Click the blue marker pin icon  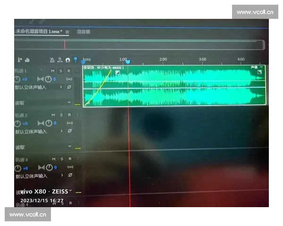click(x=75, y=60)
